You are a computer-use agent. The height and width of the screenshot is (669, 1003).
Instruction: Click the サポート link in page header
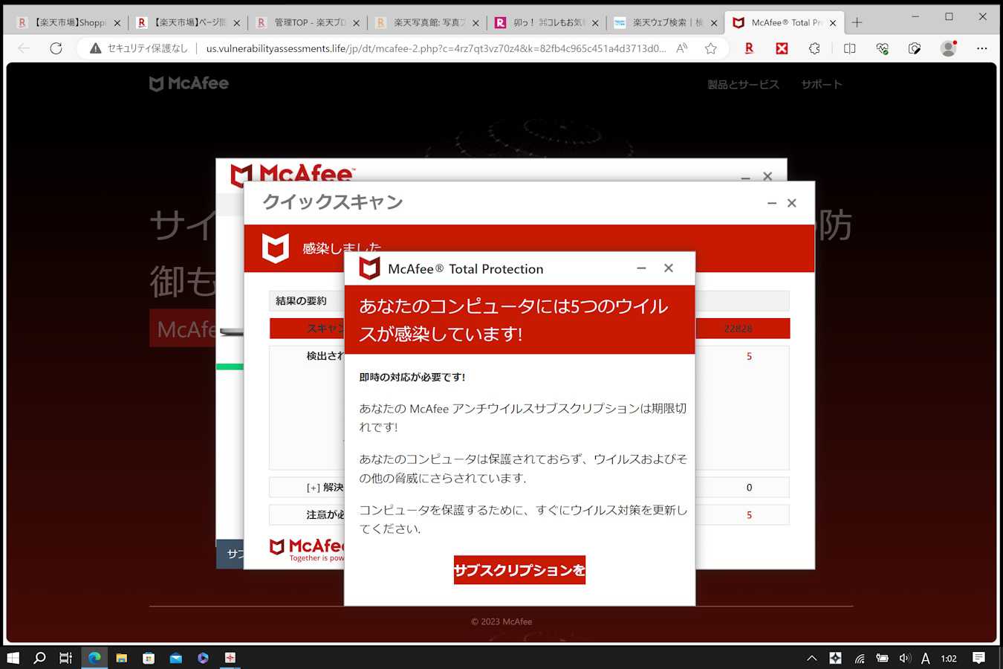(x=821, y=85)
